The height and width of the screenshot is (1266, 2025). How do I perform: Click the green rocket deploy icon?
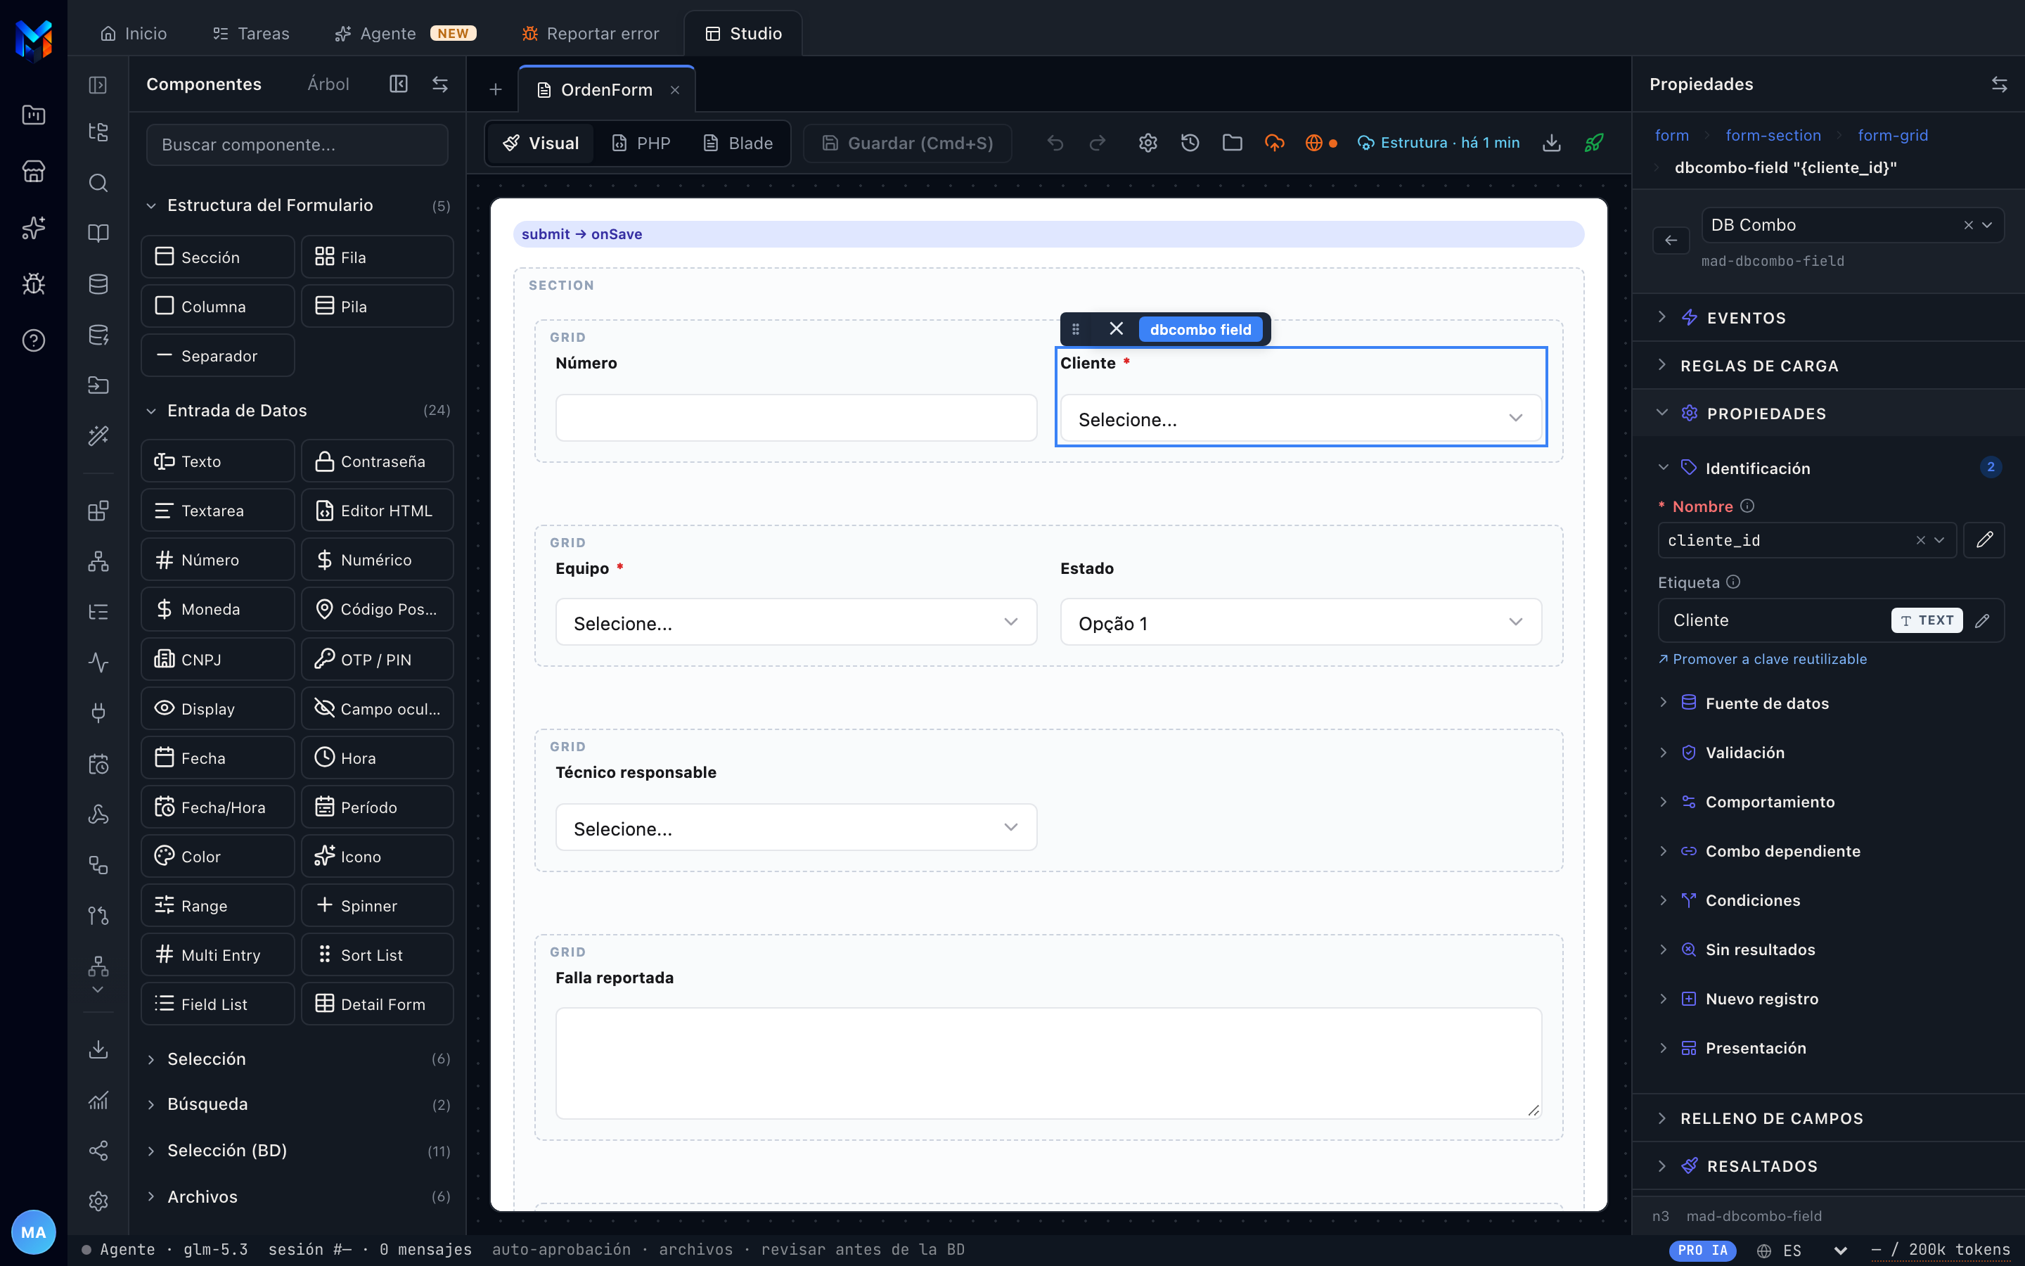[1594, 143]
